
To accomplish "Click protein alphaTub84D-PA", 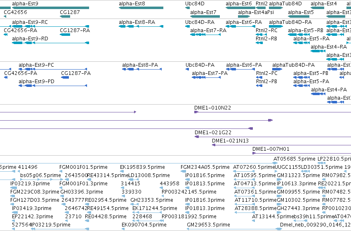I will [x=277, y=69].
